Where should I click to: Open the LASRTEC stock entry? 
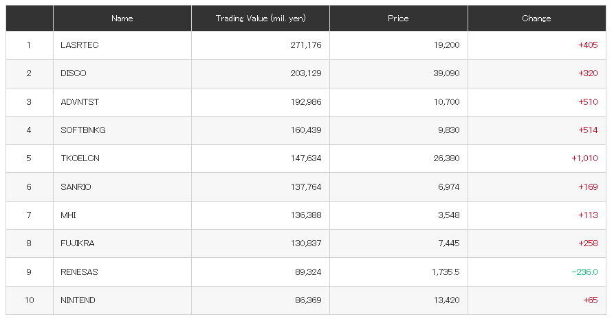click(80, 45)
